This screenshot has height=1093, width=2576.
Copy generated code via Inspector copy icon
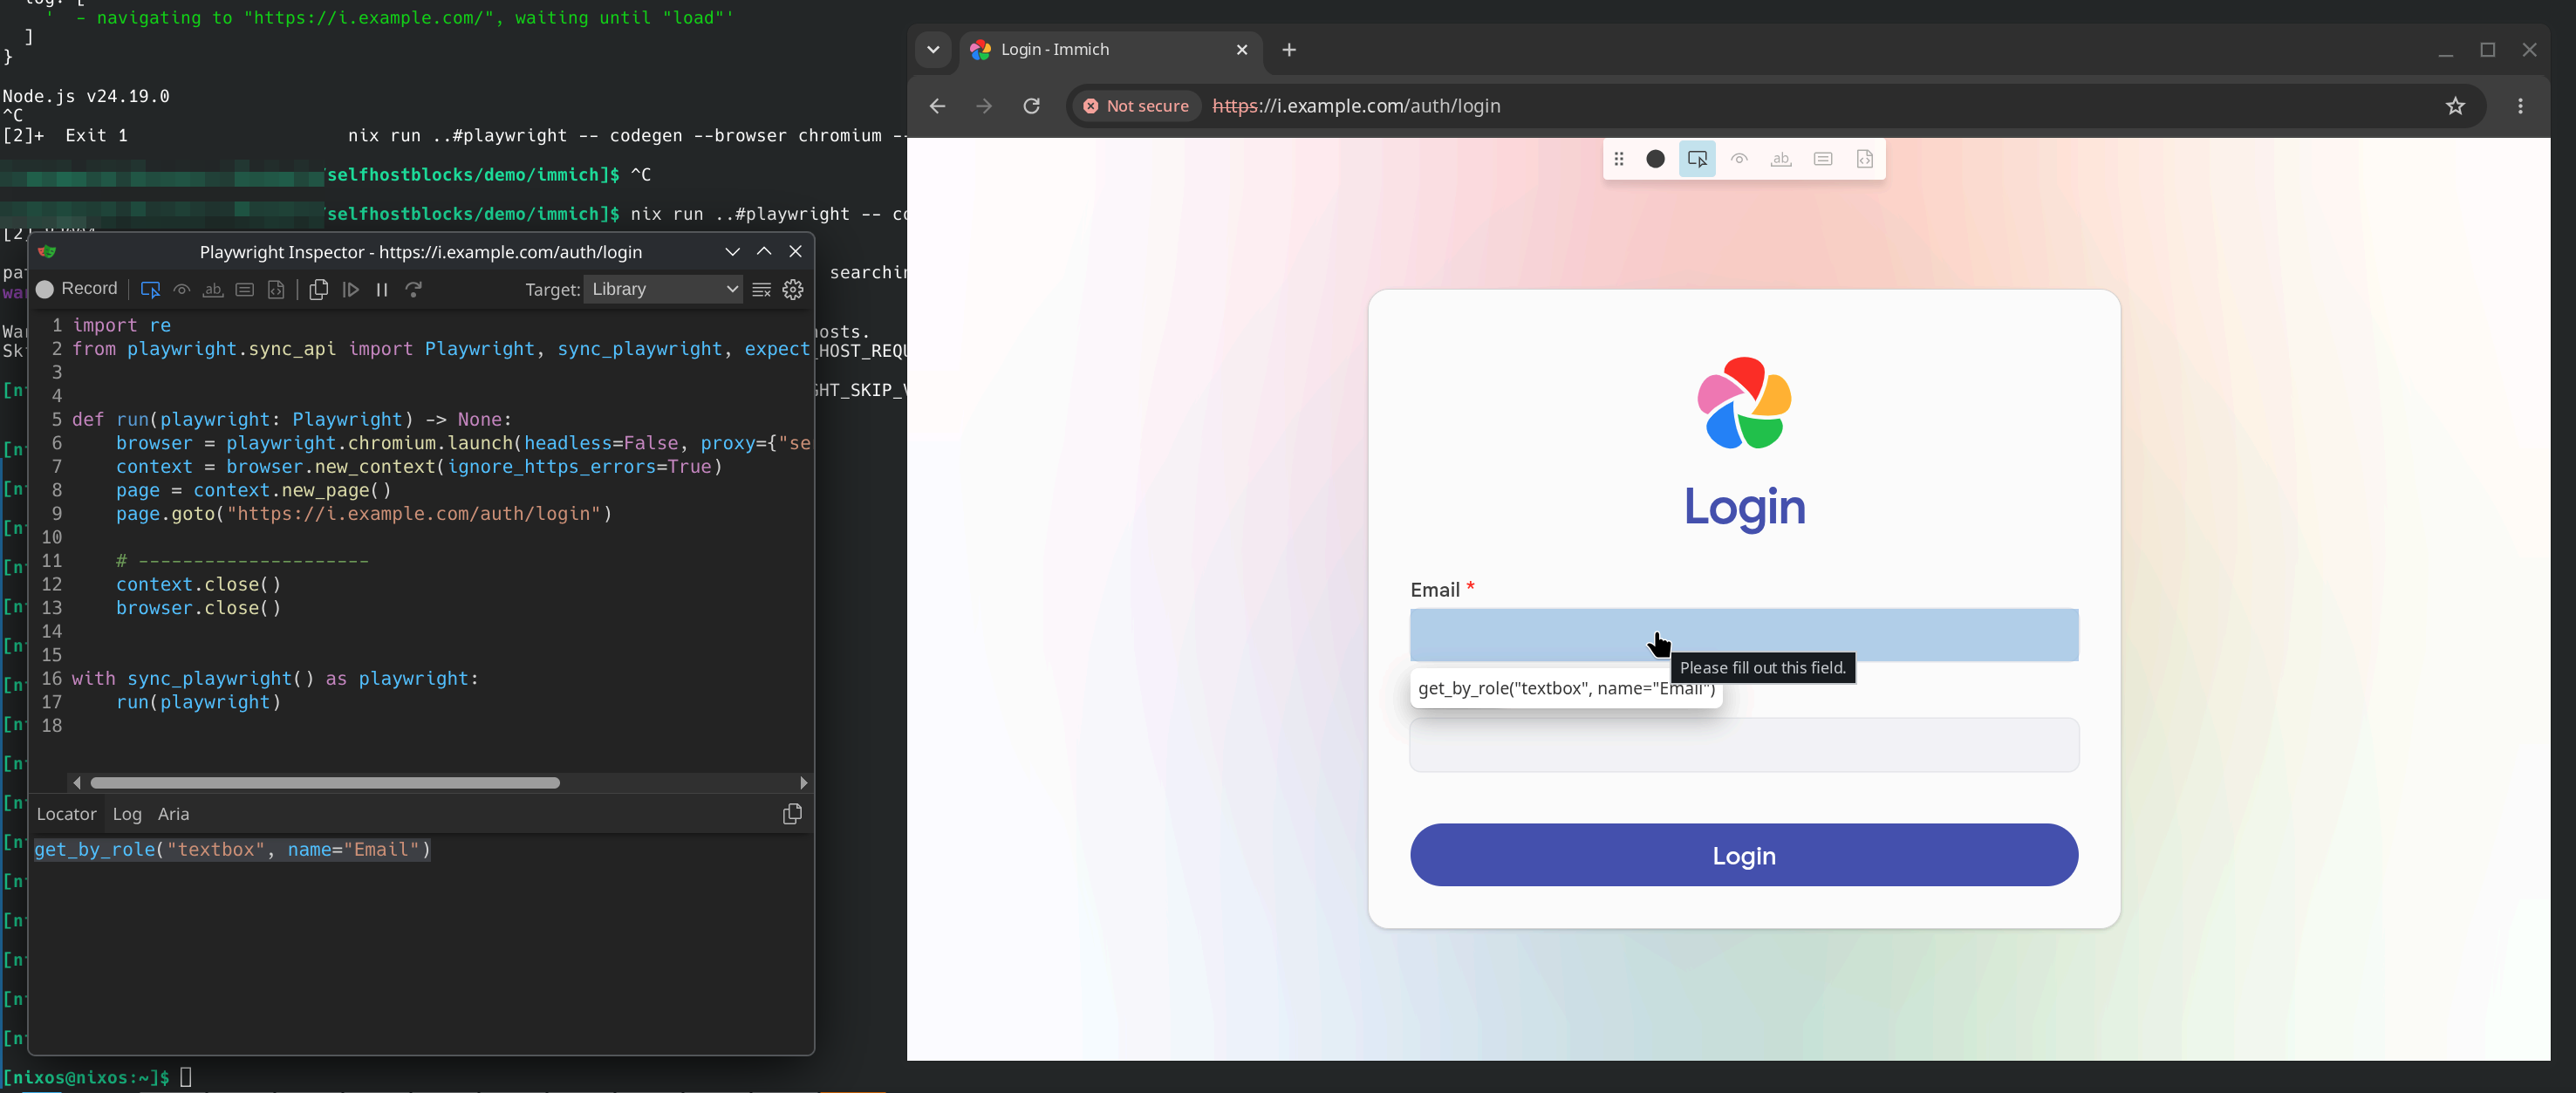coord(319,289)
